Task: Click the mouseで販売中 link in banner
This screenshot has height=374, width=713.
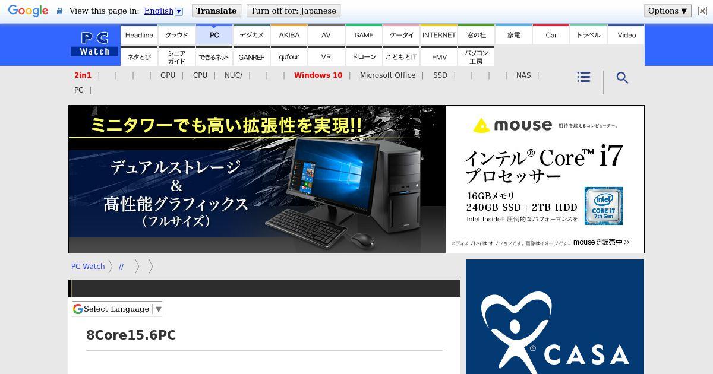Action: tap(601, 242)
